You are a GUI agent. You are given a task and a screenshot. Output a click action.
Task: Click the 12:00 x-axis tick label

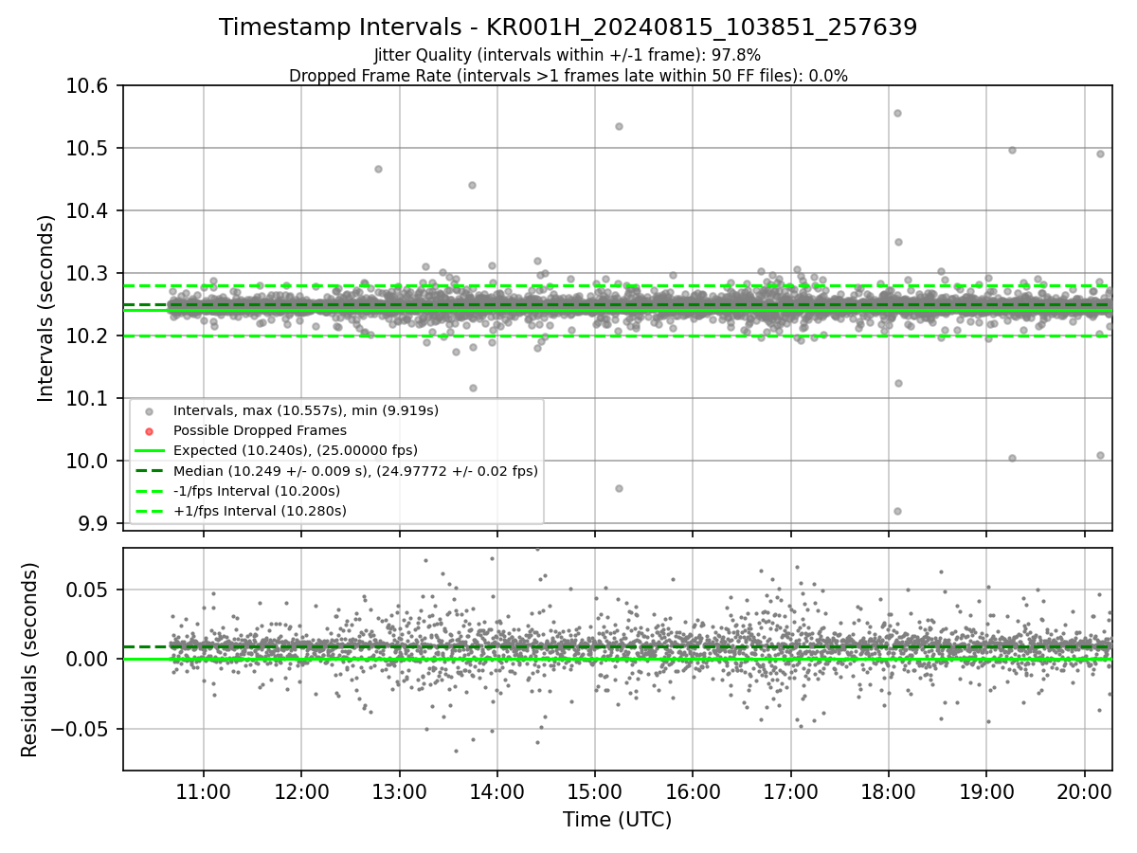click(x=301, y=791)
